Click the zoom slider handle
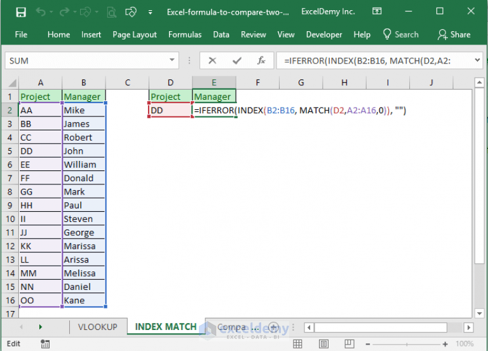Viewport: 488px width, 351px height. 407,344
